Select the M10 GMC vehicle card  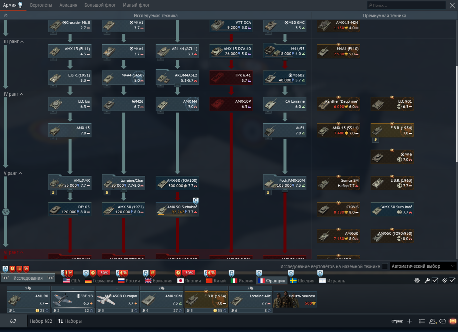[x=285, y=25]
